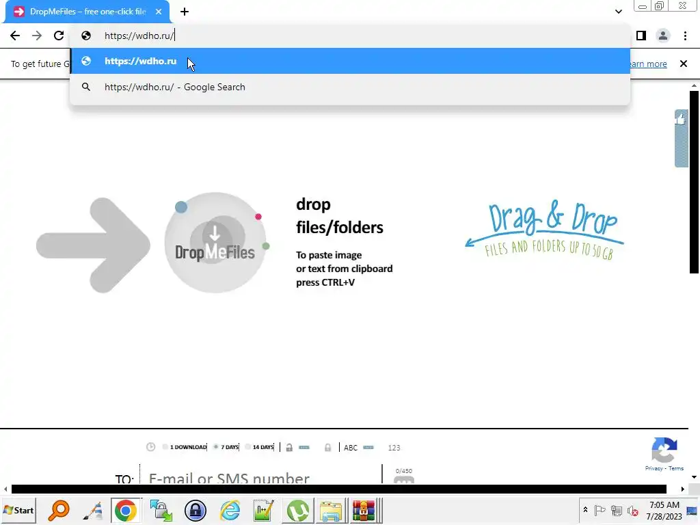700x525 pixels.
Task: Click the horizontal scrollbar right arrow
Action: (683, 489)
